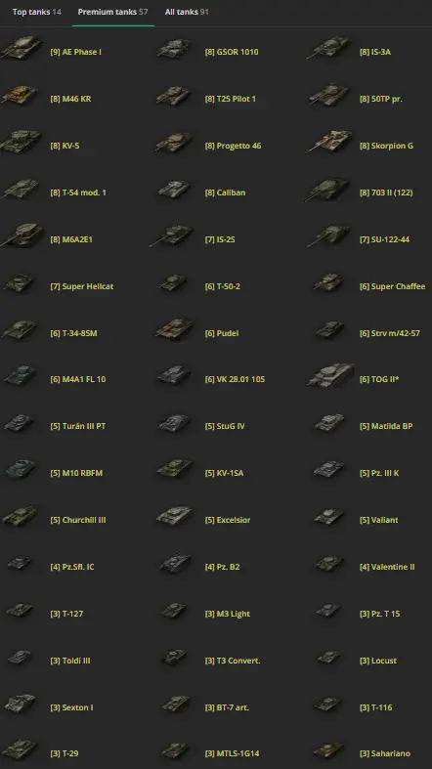Click the Skorpion G tank icon
The image size is (432, 769).
329,142
